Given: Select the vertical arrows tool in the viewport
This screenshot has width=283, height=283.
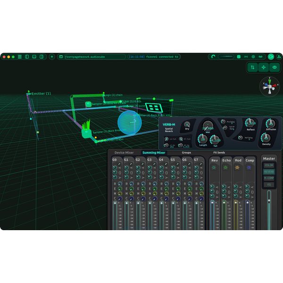Looking at the screenshot, I should [253, 67].
